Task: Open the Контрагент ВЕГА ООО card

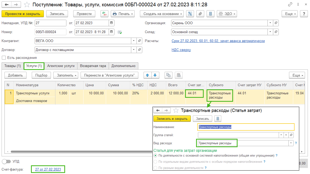Action: (x=140, y=41)
